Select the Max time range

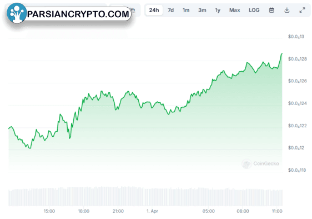click(x=235, y=10)
